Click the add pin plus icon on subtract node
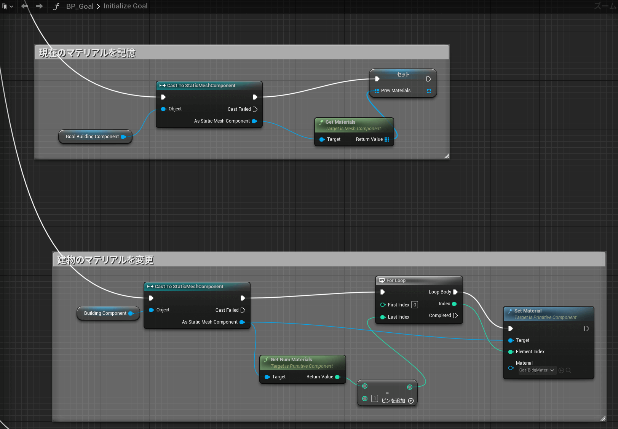This screenshot has width=618, height=429. point(411,401)
